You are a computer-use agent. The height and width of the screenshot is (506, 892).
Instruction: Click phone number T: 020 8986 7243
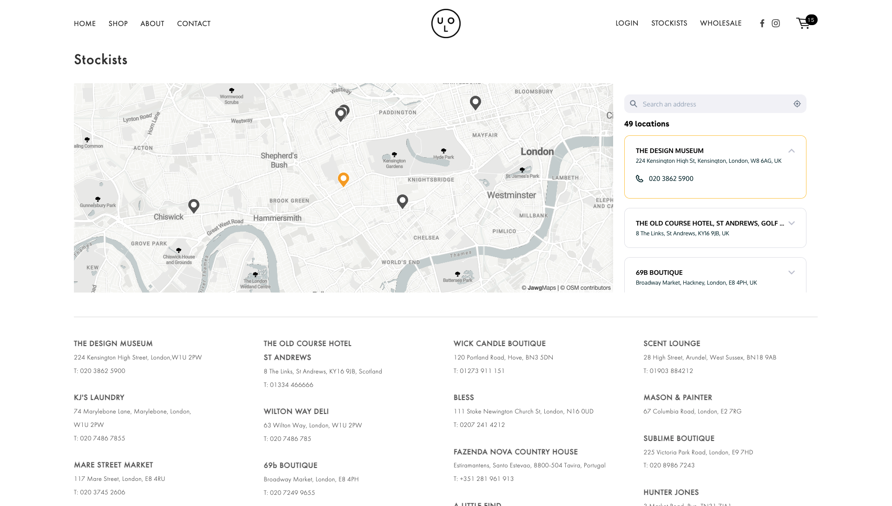click(669, 465)
